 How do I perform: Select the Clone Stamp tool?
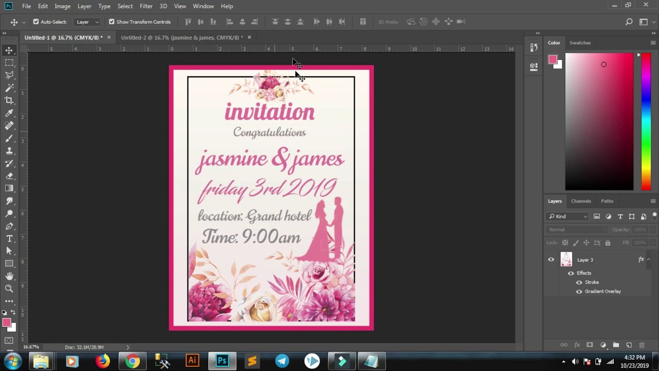[9, 151]
